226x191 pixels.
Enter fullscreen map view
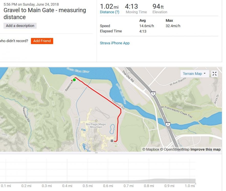(x=214, y=74)
